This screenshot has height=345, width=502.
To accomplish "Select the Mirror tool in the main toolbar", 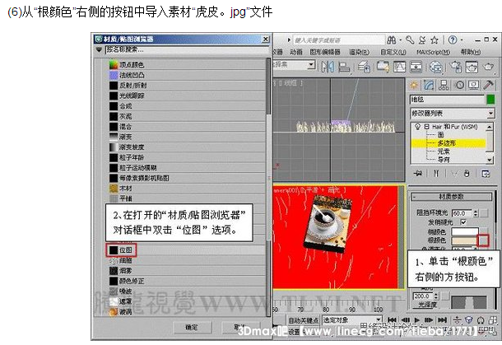I will point(328,67).
